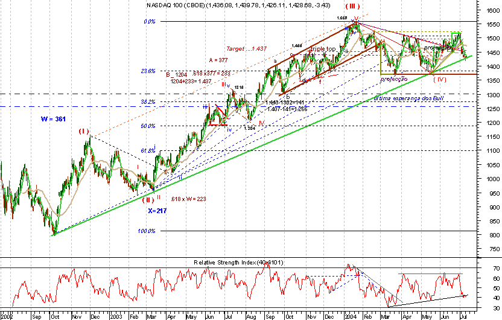Click the black 'projecção' label near June 2004
The image size is (502, 320).
437,48
